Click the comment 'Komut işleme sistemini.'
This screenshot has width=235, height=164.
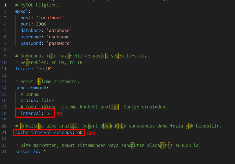coord(47,82)
